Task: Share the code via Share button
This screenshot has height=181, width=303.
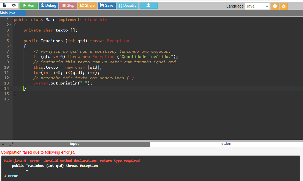Action: [x=87, y=5]
